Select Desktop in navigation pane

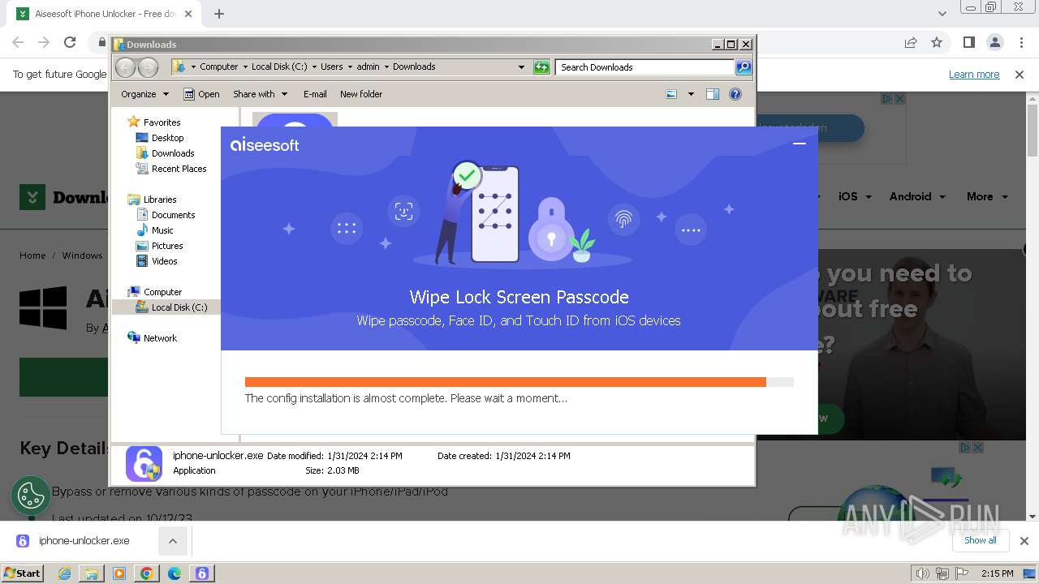[167, 138]
